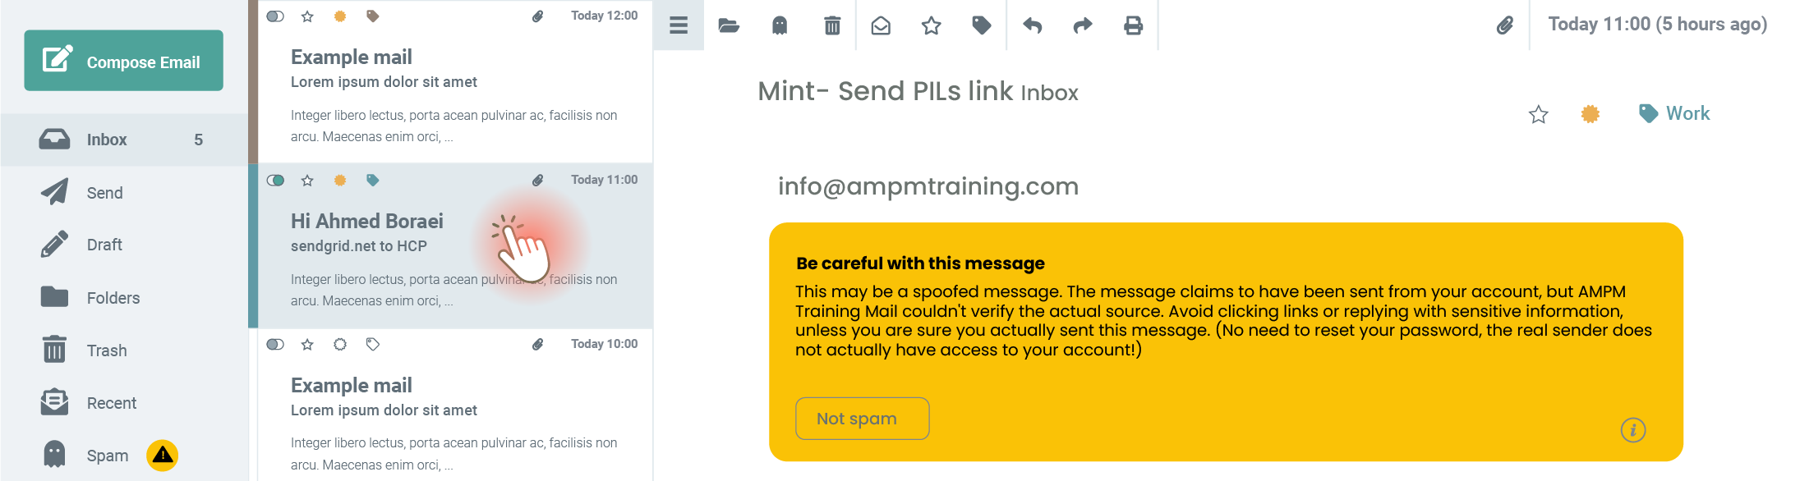
Task: Click the forward arrow icon
Action: click(x=1083, y=25)
